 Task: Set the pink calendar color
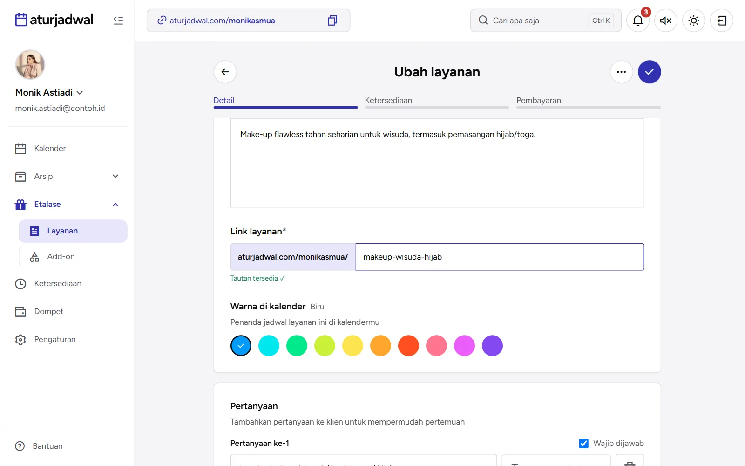pyautogui.click(x=436, y=346)
